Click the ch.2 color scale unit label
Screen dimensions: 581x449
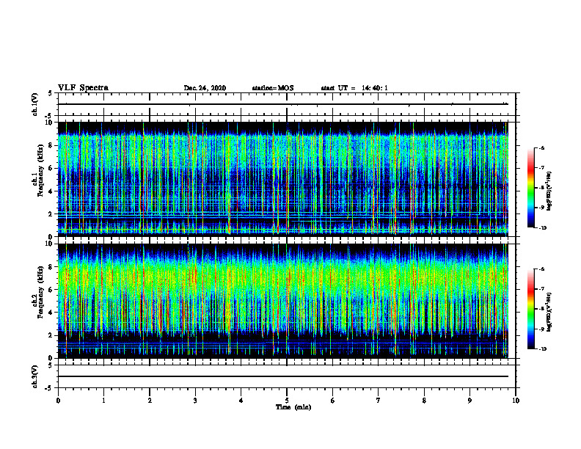tap(549, 313)
